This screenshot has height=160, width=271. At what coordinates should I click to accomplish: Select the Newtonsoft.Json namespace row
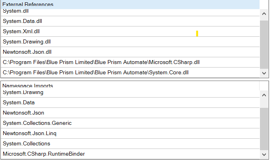coord(130,113)
